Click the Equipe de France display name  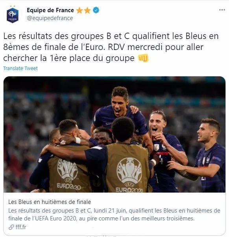(50, 10)
